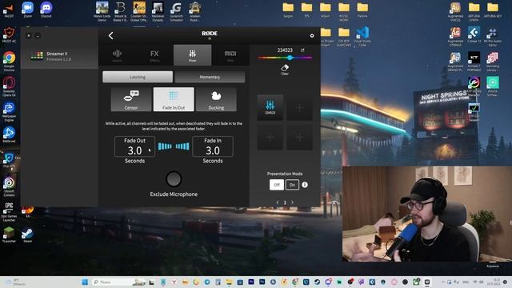The height and width of the screenshot is (288, 512).
Task: Go to previous pad bank page
Action: coord(278,202)
